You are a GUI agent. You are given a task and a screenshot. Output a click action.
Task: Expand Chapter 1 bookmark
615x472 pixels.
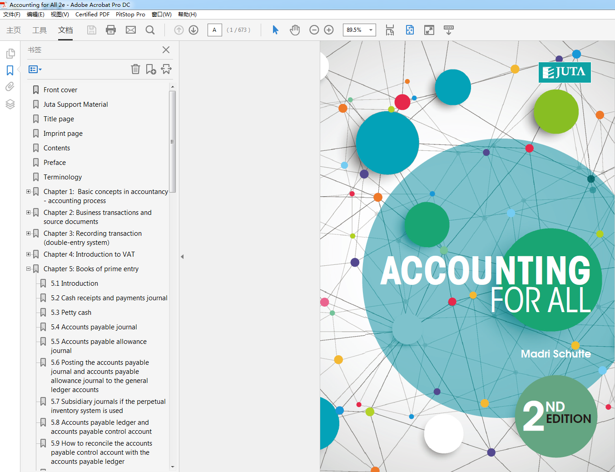pyautogui.click(x=28, y=192)
